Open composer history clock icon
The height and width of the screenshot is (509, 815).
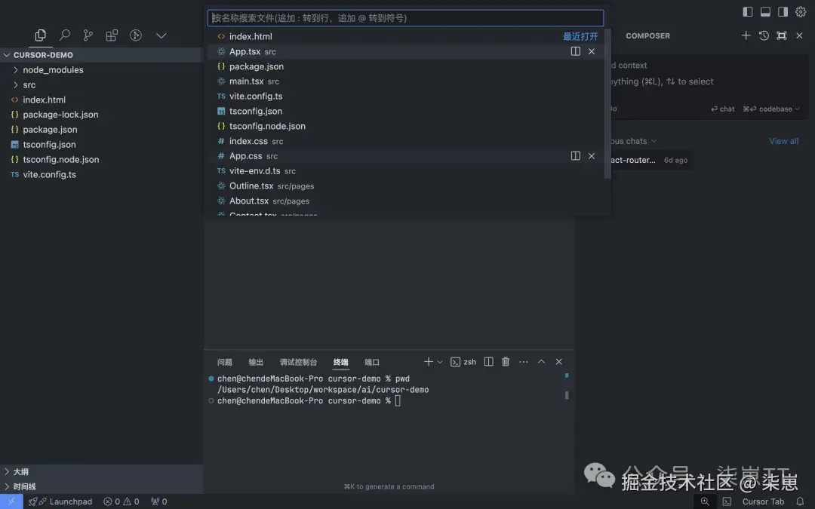pos(764,35)
